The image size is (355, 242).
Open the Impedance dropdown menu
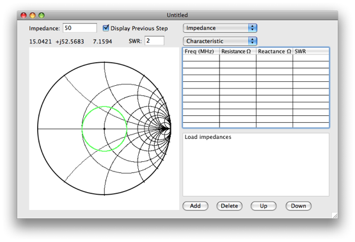[x=220, y=28]
